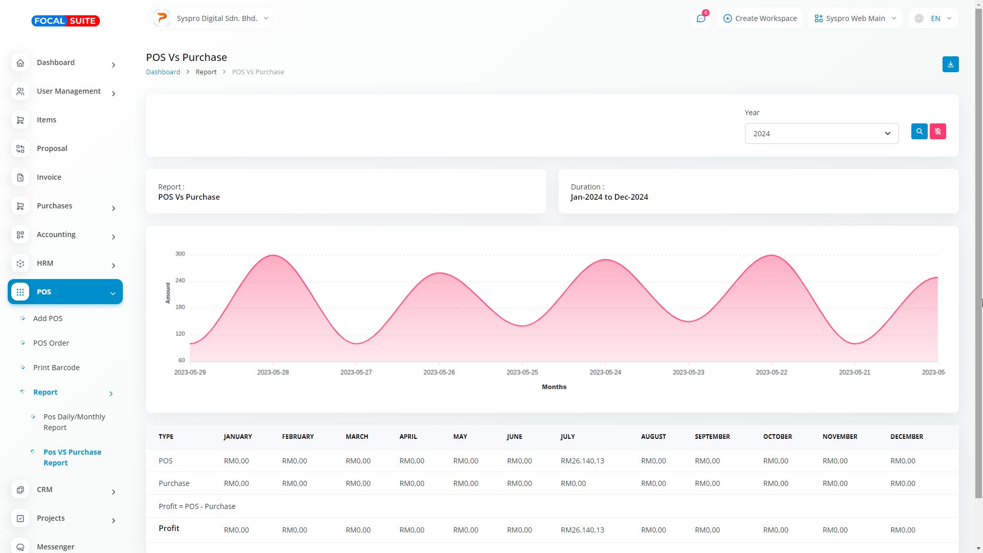Expand the Syspro Web Main workspace dropdown
The height and width of the screenshot is (553, 983).
pyautogui.click(x=855, y=18)
